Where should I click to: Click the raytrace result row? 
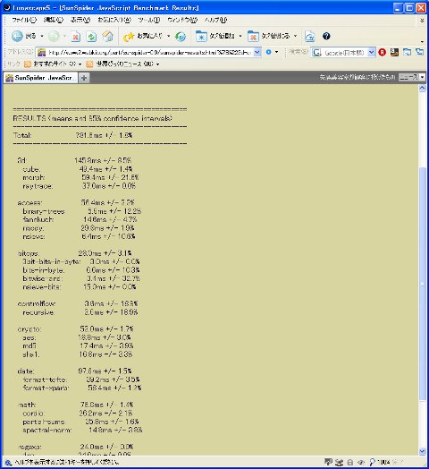80,186
